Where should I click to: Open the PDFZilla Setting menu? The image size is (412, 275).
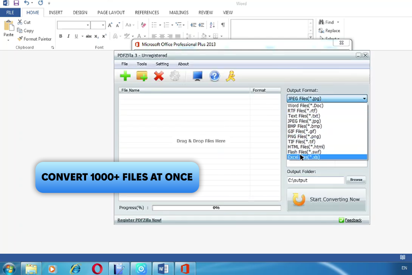tap(162, 64)
